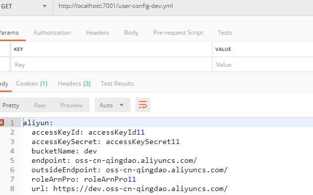313x195 pixels.
Task: Toggle the line wrap icon
Action: pyautogui.click(x=142, y=105)
